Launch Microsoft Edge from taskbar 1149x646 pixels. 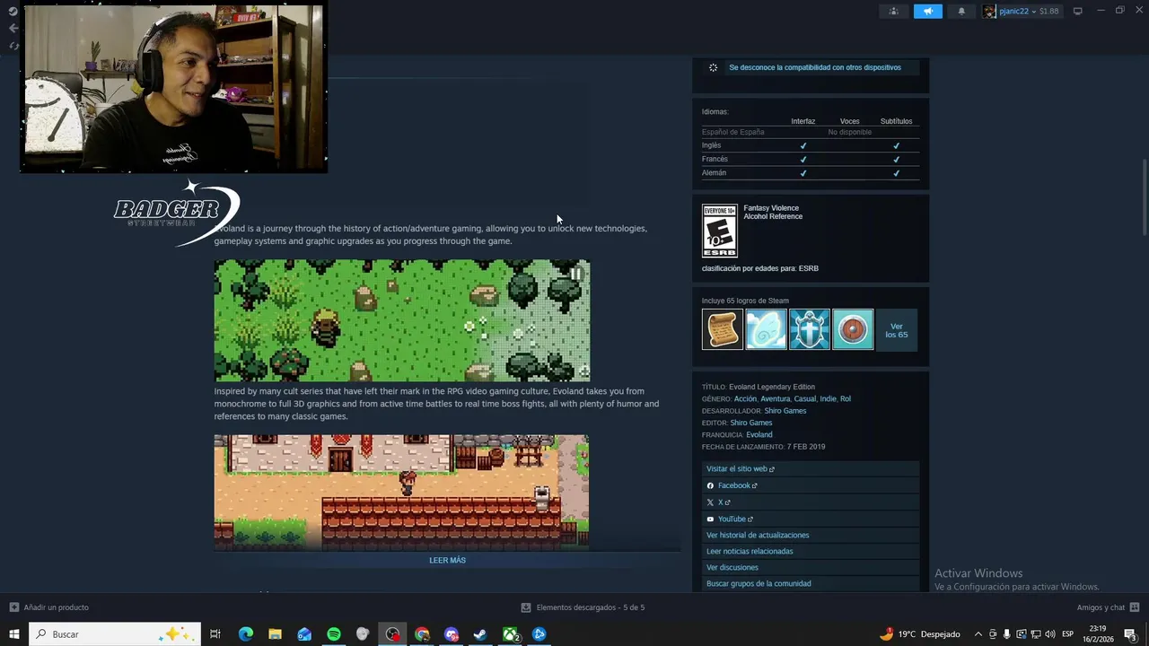pyautogui.click(x=246, y=634)
